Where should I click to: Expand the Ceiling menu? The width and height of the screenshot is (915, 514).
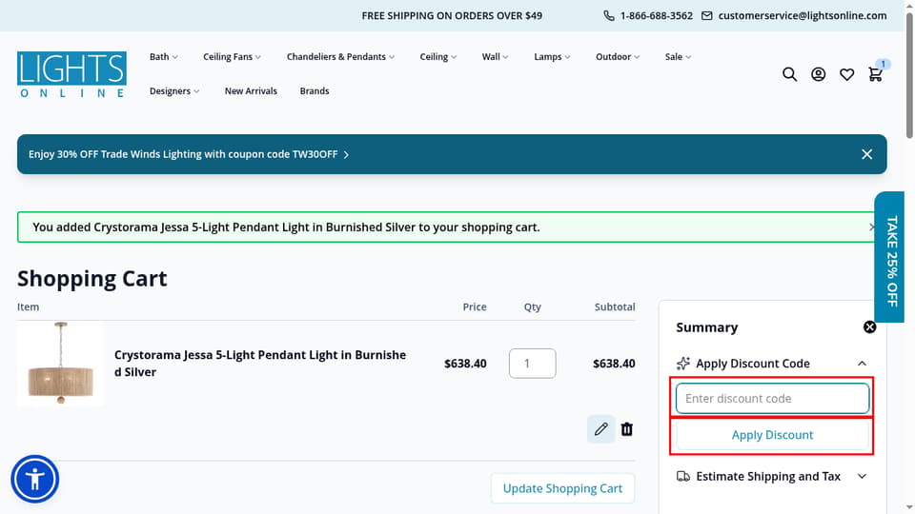(438, 56)
